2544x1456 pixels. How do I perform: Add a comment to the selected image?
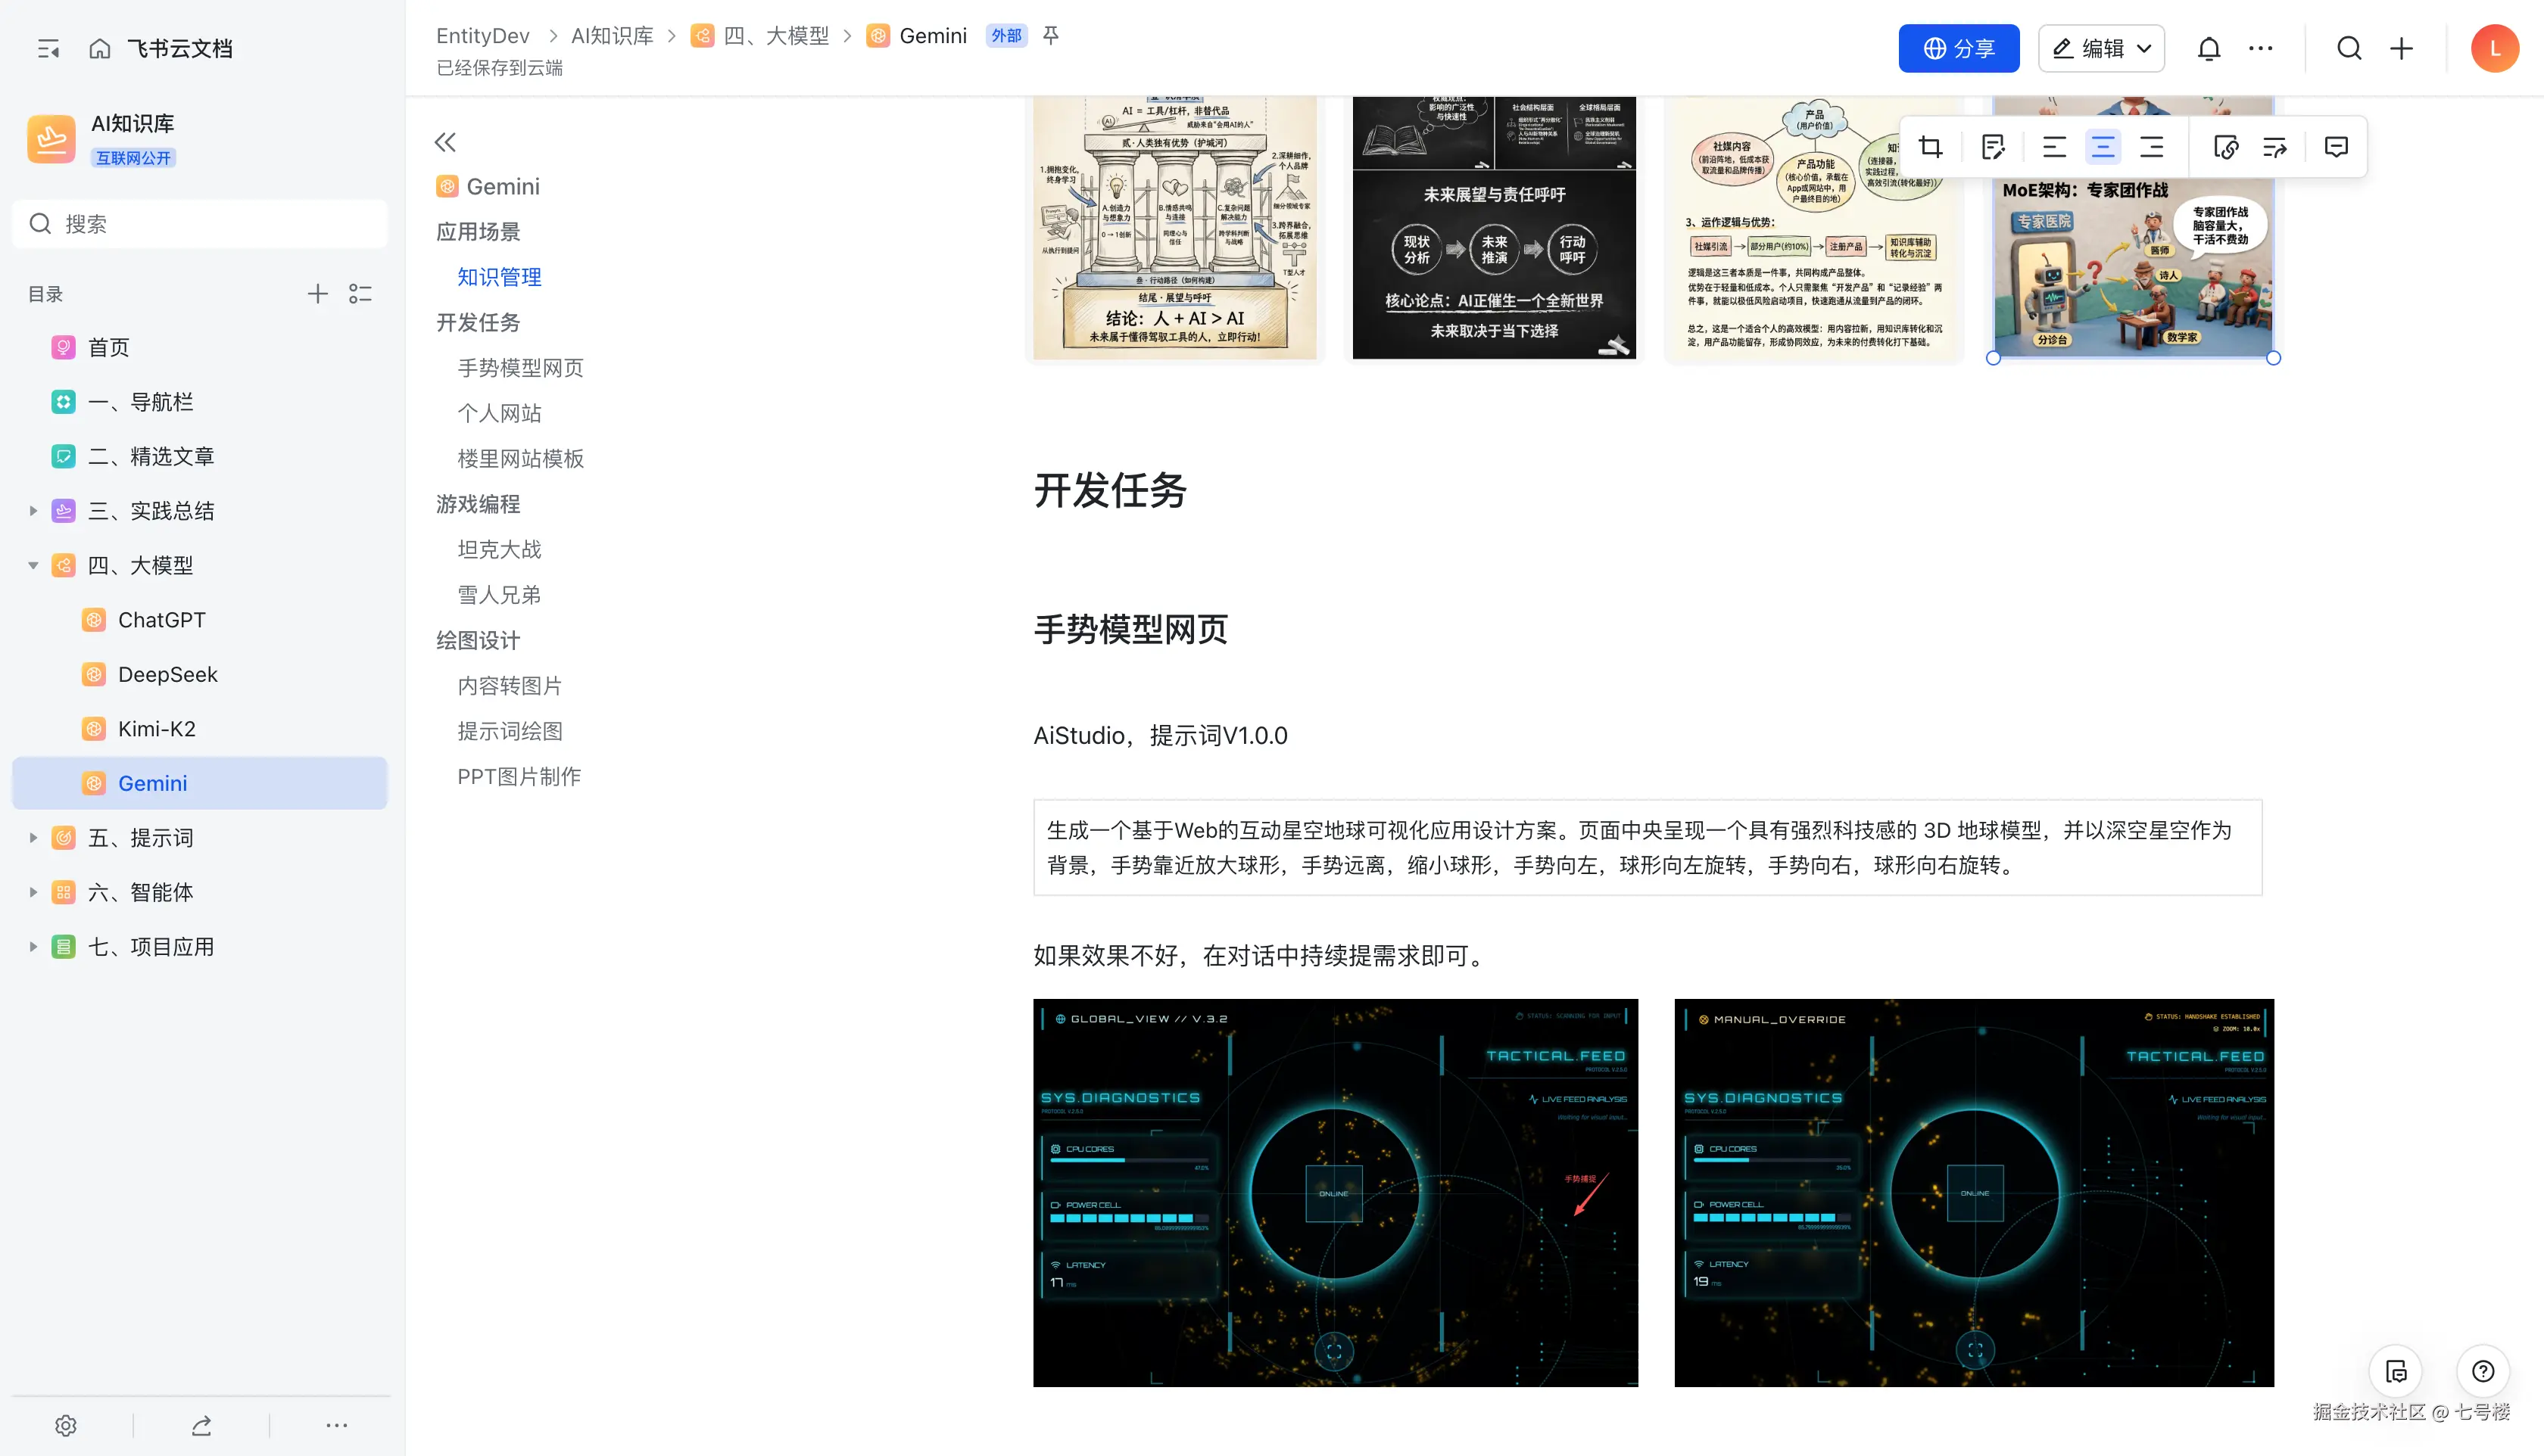pyautogui.click(x=2336, y=147)
